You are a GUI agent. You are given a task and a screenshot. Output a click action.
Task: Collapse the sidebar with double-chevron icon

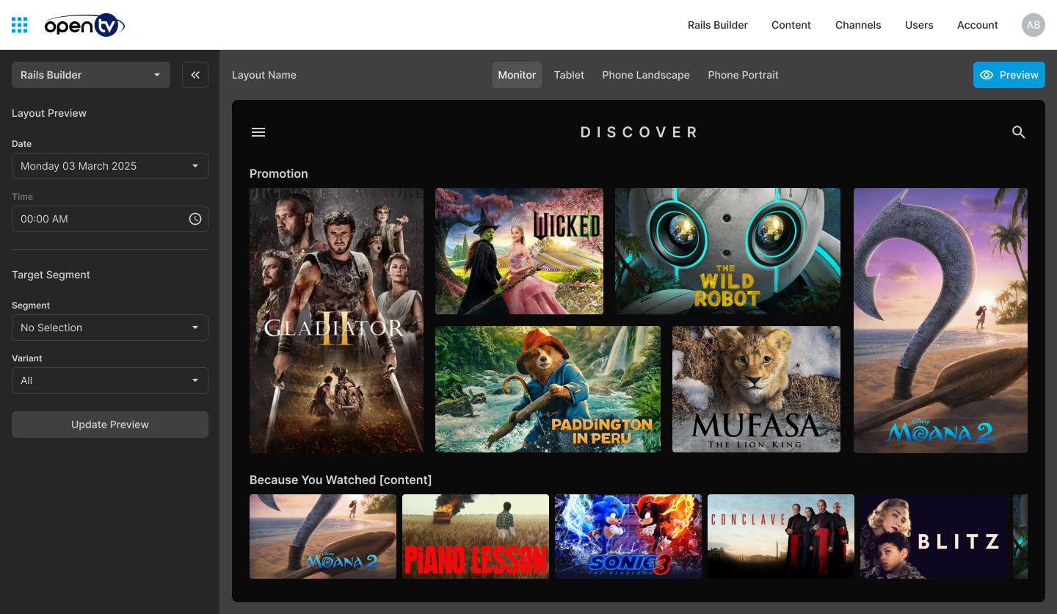pyautogui.click(x=195, y=75)
